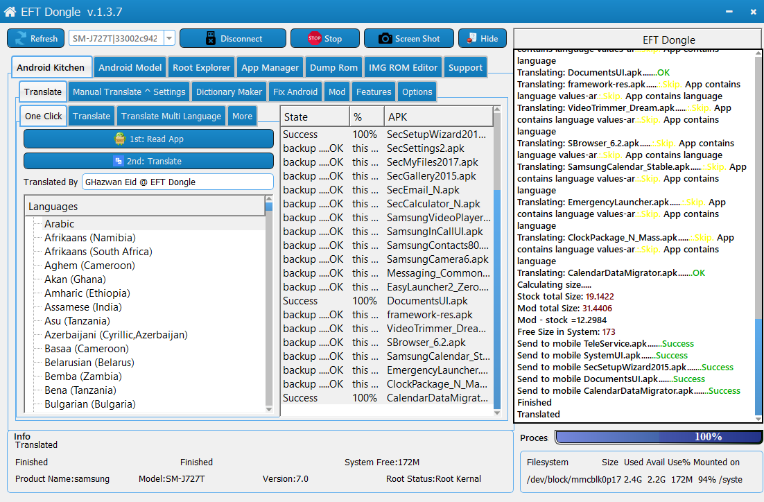764x502 pixels.
Task: Click 'Root Status:Root Kernal' status text
Action: (433, 478)
